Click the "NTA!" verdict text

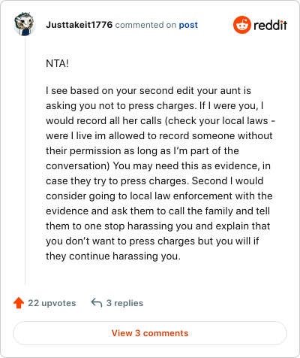[x=57, y=63]
